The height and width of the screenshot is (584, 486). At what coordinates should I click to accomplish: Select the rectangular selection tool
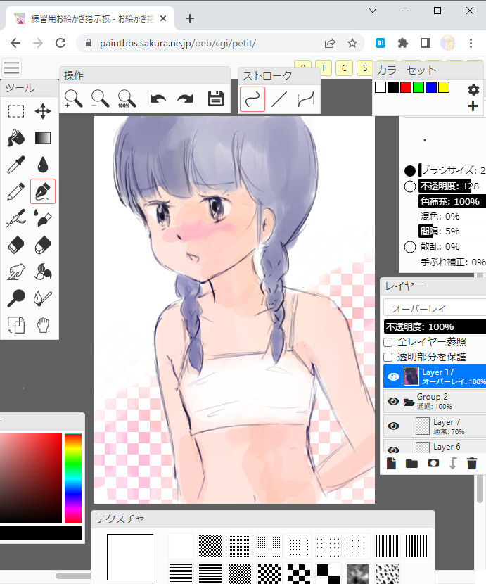pyautogui.click(x=16, y=111)
